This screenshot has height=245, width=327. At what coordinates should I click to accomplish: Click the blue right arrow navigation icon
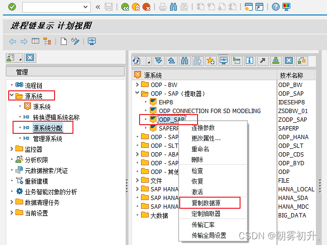click(24, 42)
